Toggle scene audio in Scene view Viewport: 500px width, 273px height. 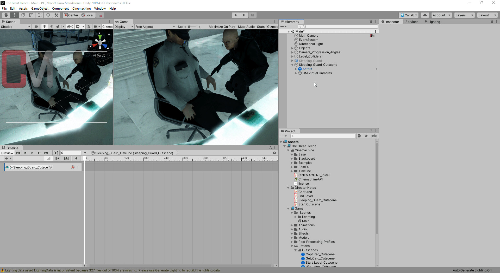[x=51, y=27]
